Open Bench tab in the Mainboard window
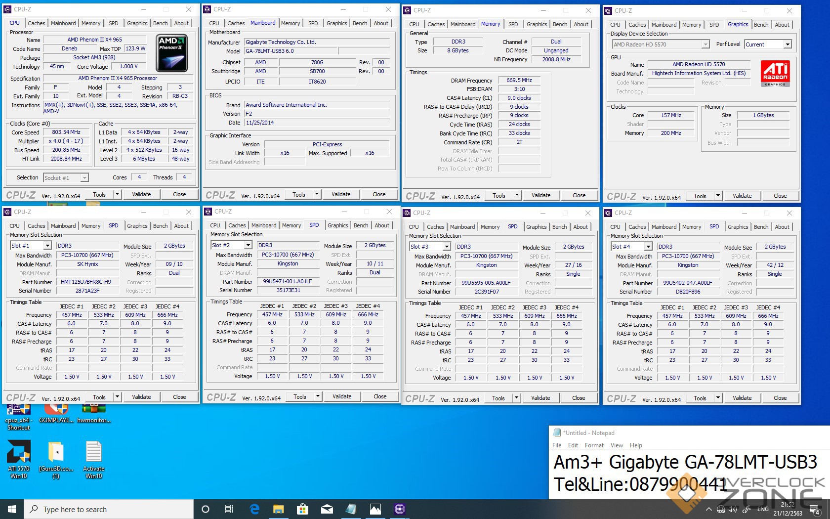The width and height of the screenshot is (830, 519). 360,23
